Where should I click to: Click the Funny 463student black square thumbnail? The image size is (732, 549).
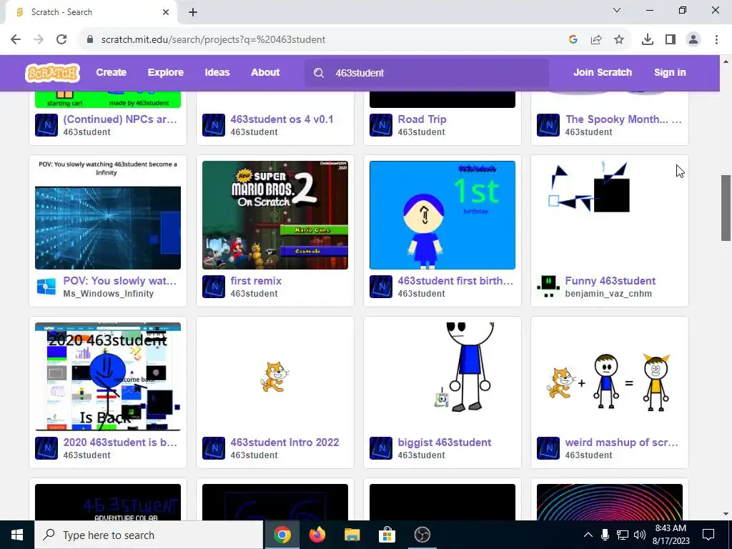(x=610, y=215)
